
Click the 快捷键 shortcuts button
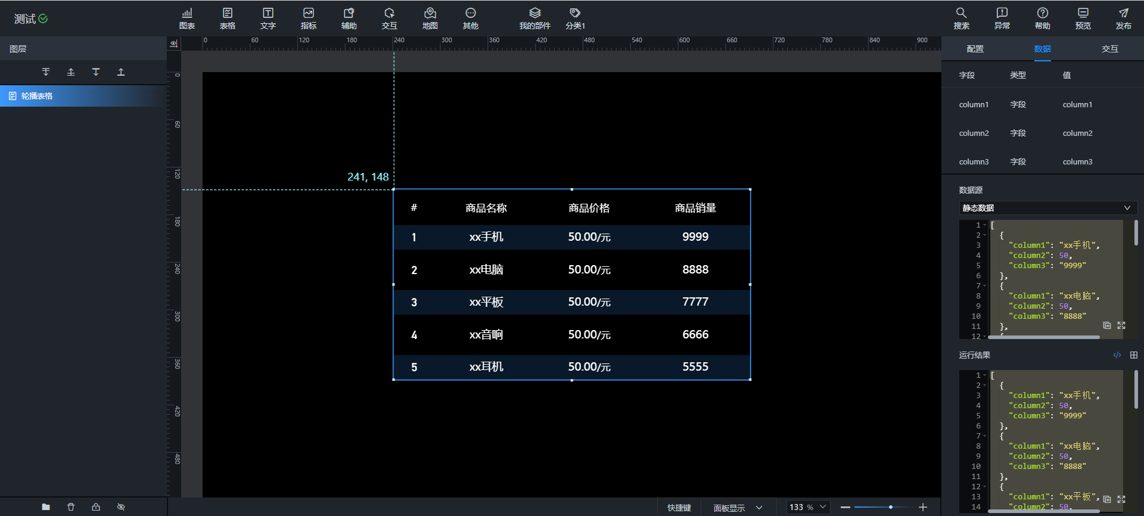[x=679, y=508]
